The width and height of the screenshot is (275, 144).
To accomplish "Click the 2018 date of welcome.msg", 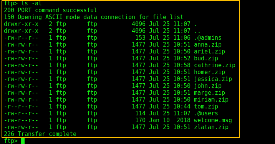I will click(184, 120).
